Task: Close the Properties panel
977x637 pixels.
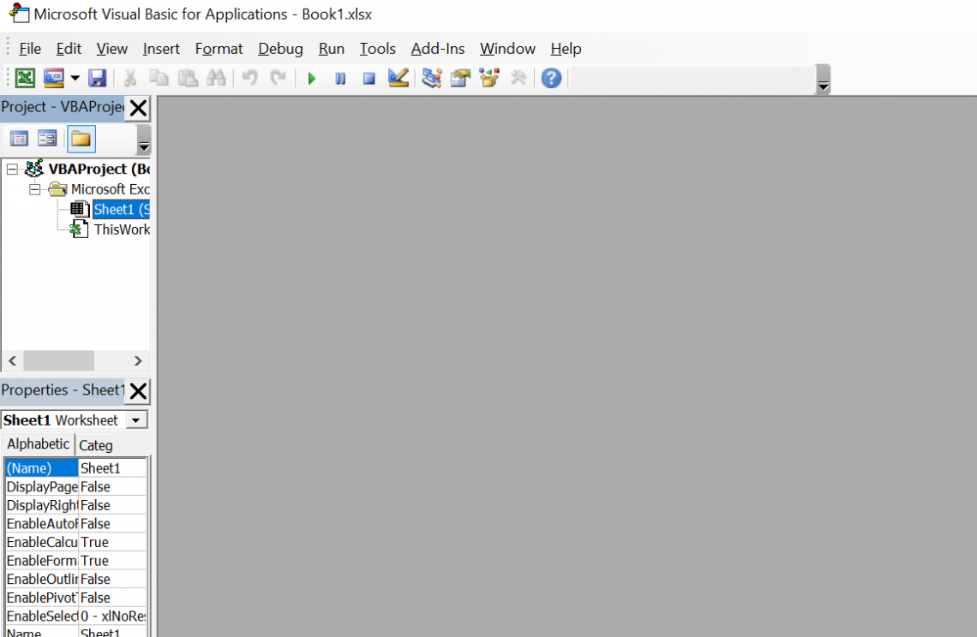Action: pyautogui.click(x=138, y=391)
